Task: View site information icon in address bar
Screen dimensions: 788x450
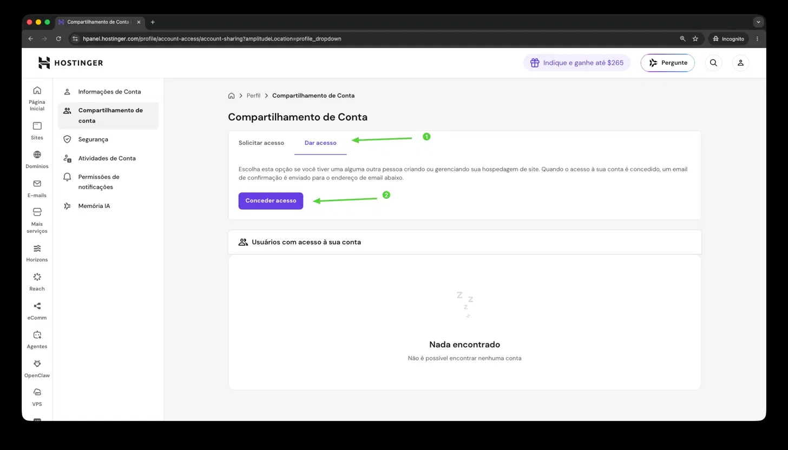Action: [x=75, y=39]
